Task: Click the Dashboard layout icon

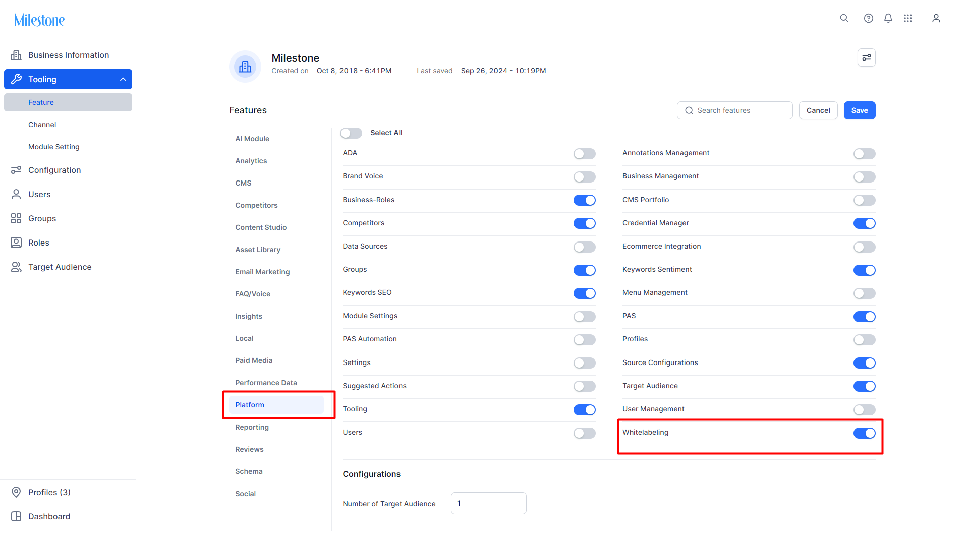Action: coord(16,516)
